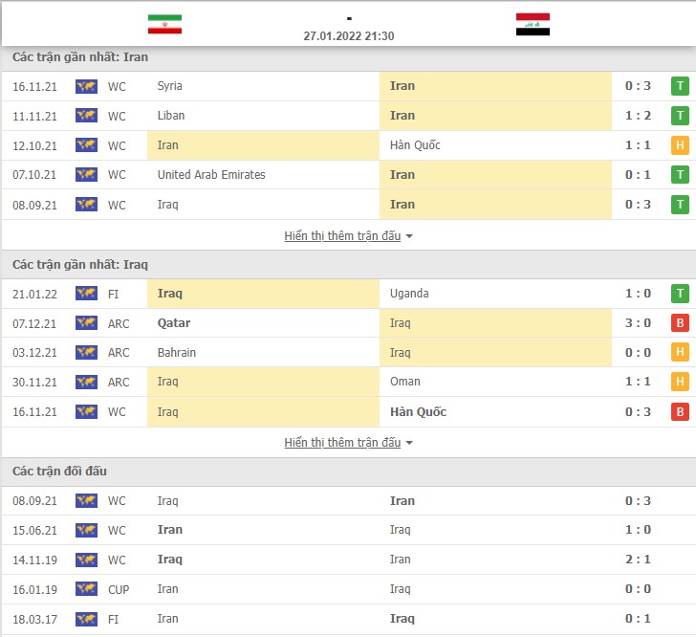Click world map icon for Syria match
This screenshot has width=696, height=637.
click(86, 86)
